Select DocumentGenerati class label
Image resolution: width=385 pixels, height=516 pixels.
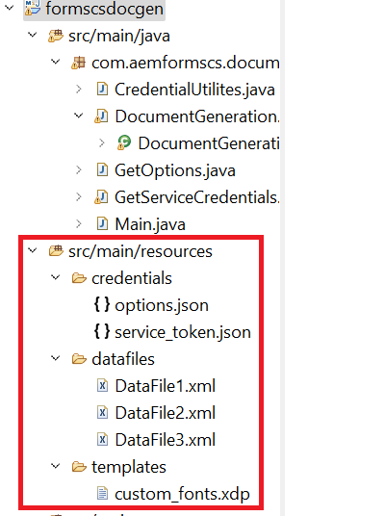(x=209, y=143)
